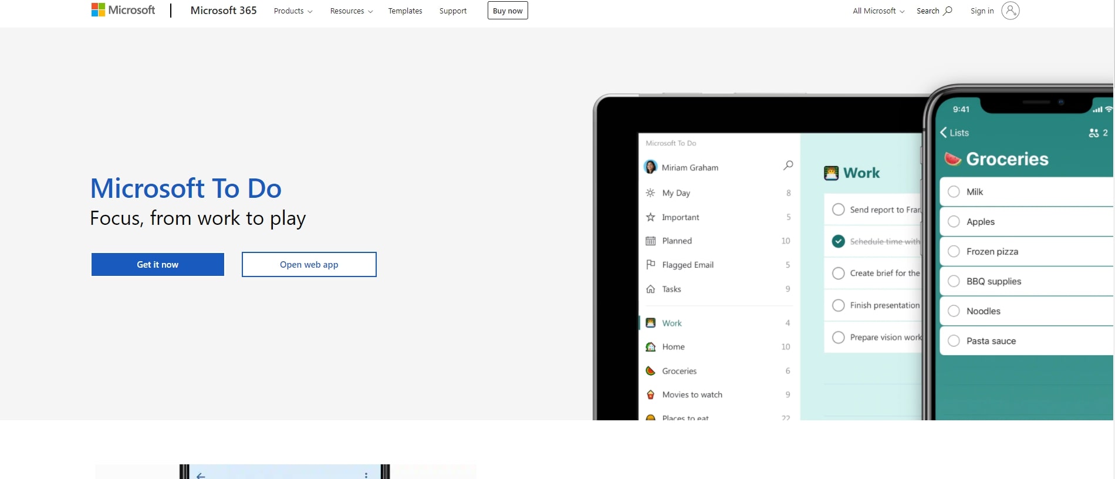Check the Finish presentation task circle
Viewport: 1115px width, 479px height.
coord(839,305)
